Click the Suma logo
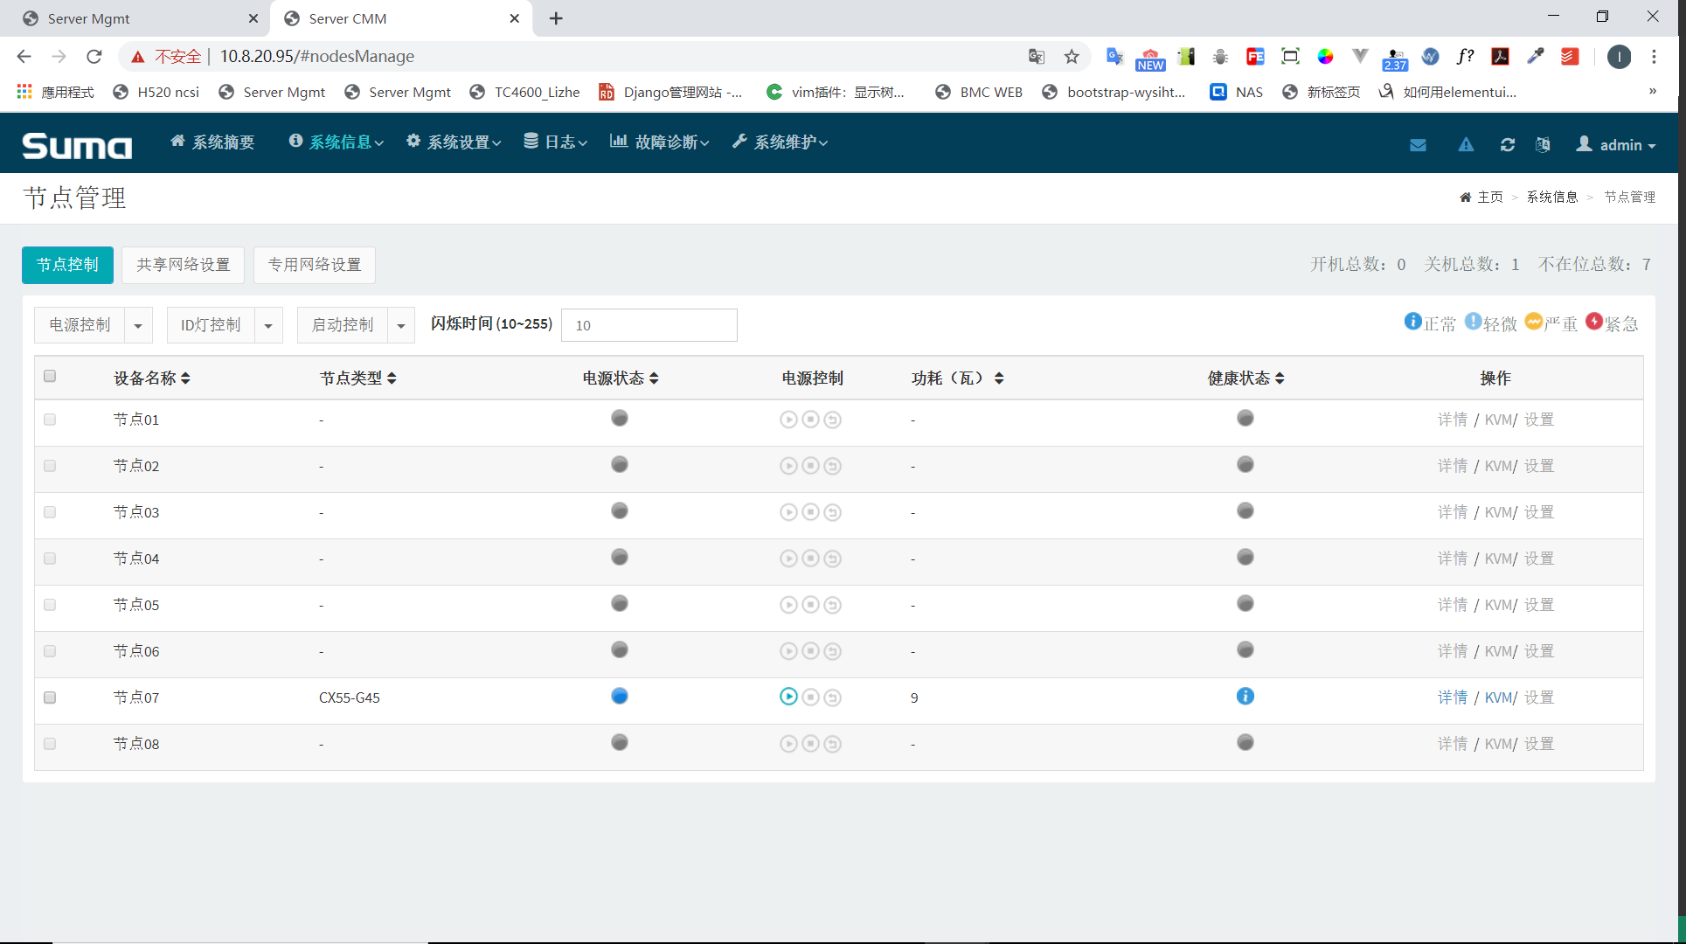1686x944 pixels. point(77,145)
